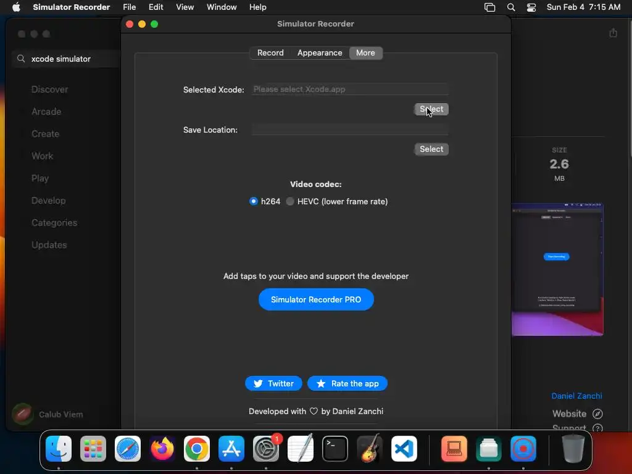Click the Rate the app button
Viewport: 632px width, 474px height.
click(x=347, y=383)
